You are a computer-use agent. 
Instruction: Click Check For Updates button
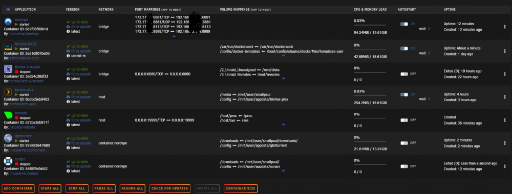(170, 188)
